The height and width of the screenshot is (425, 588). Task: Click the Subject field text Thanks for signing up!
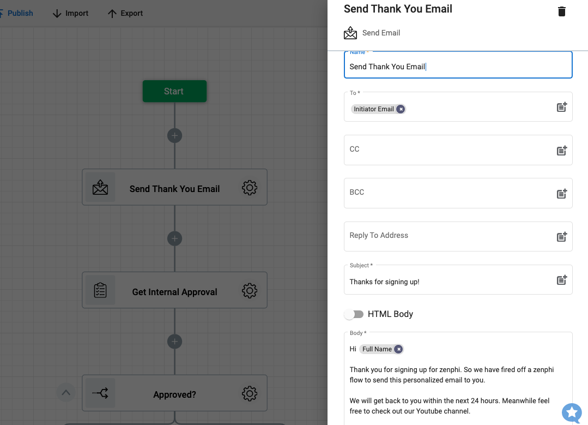pyautogui.click(x=384, y=282)
